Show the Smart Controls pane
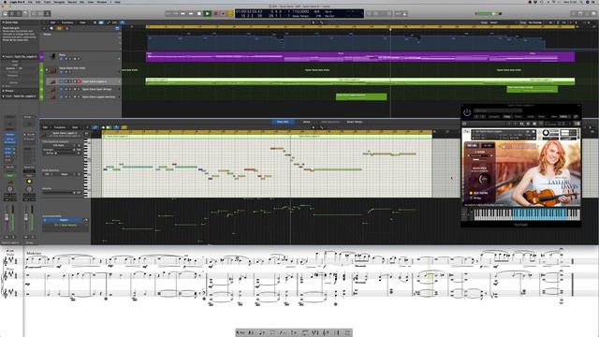Image resolution: width=599 pixels, height=337 pixels. coord(34,13)
